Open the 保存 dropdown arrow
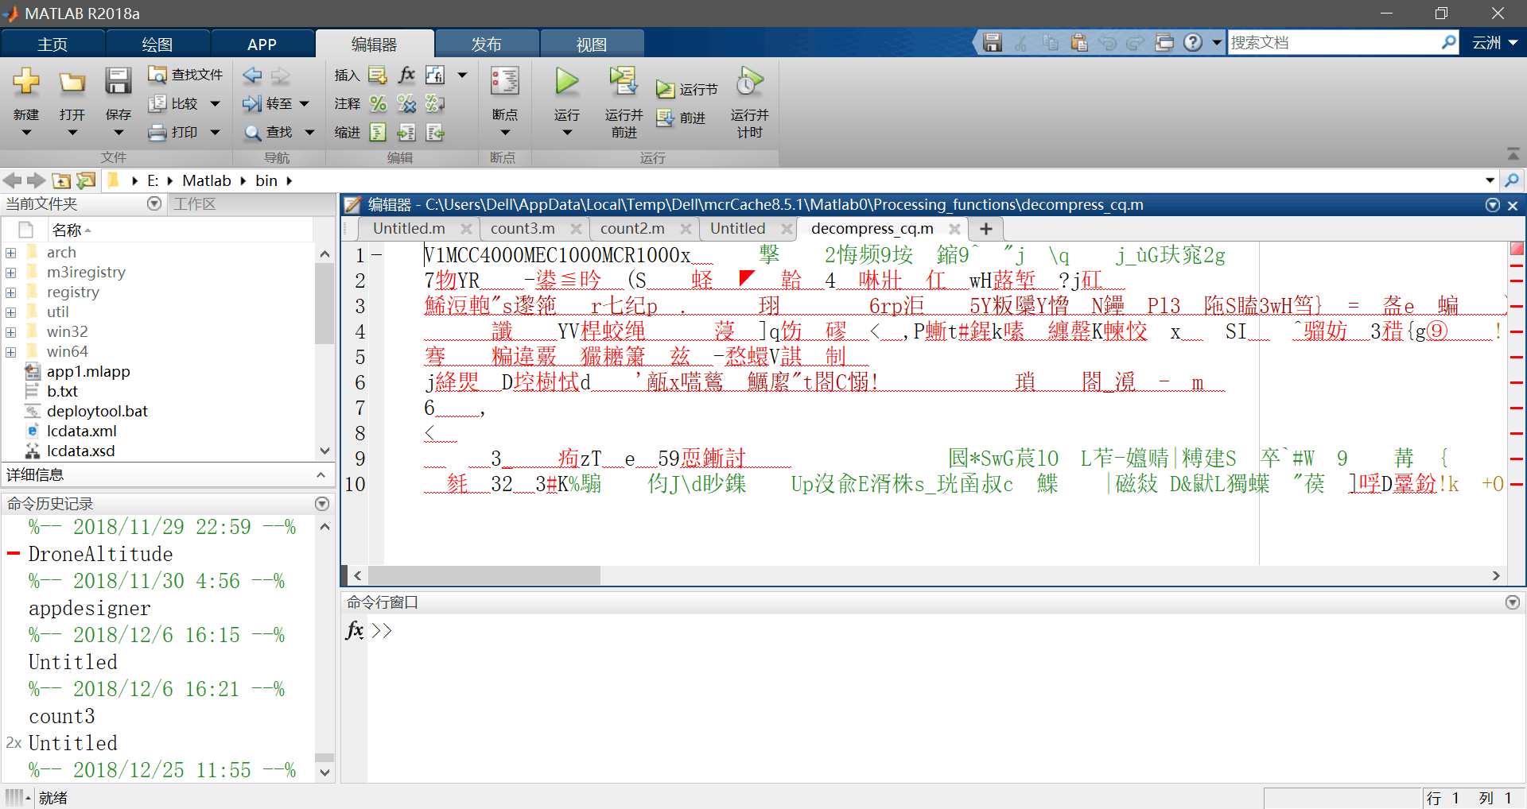This screenshot has height=809, width=1527. click(x=119, y=133)
